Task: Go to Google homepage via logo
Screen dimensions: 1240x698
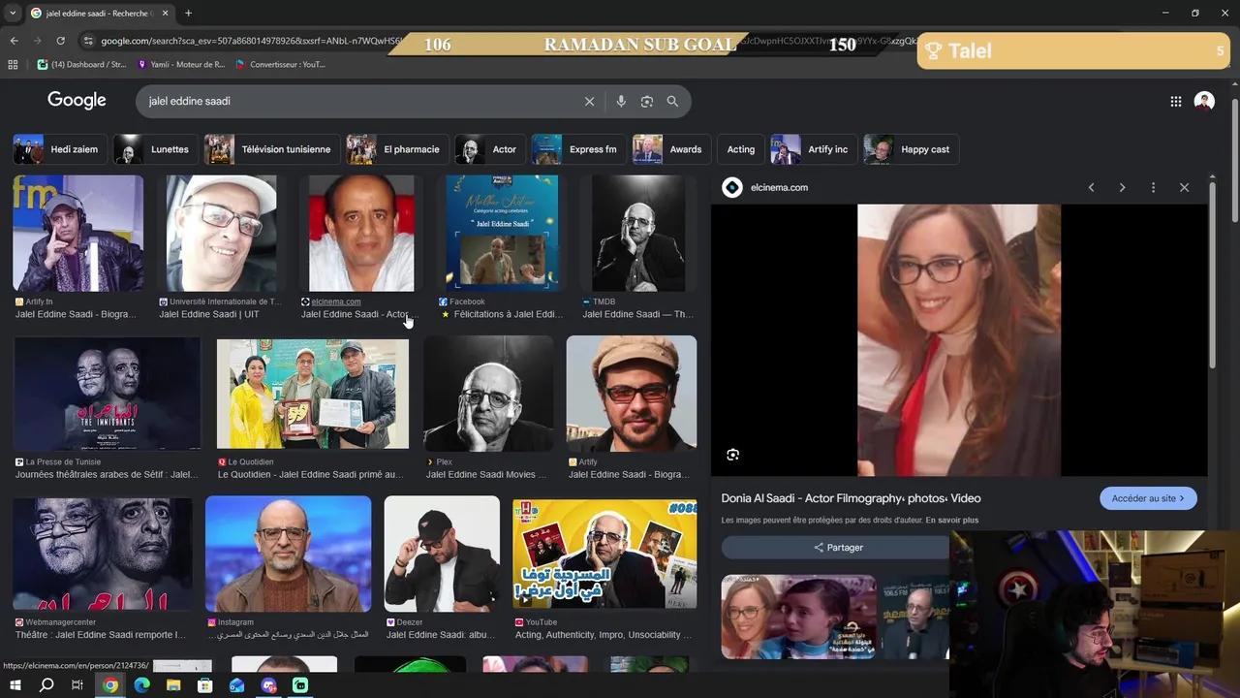Action: coord(77,101)
